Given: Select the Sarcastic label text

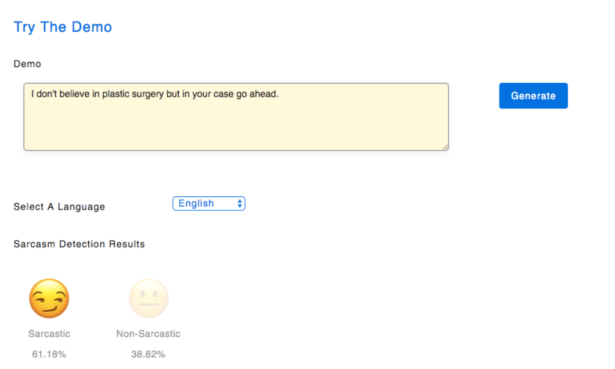Looking at the screenshot, I should (49, 334).
